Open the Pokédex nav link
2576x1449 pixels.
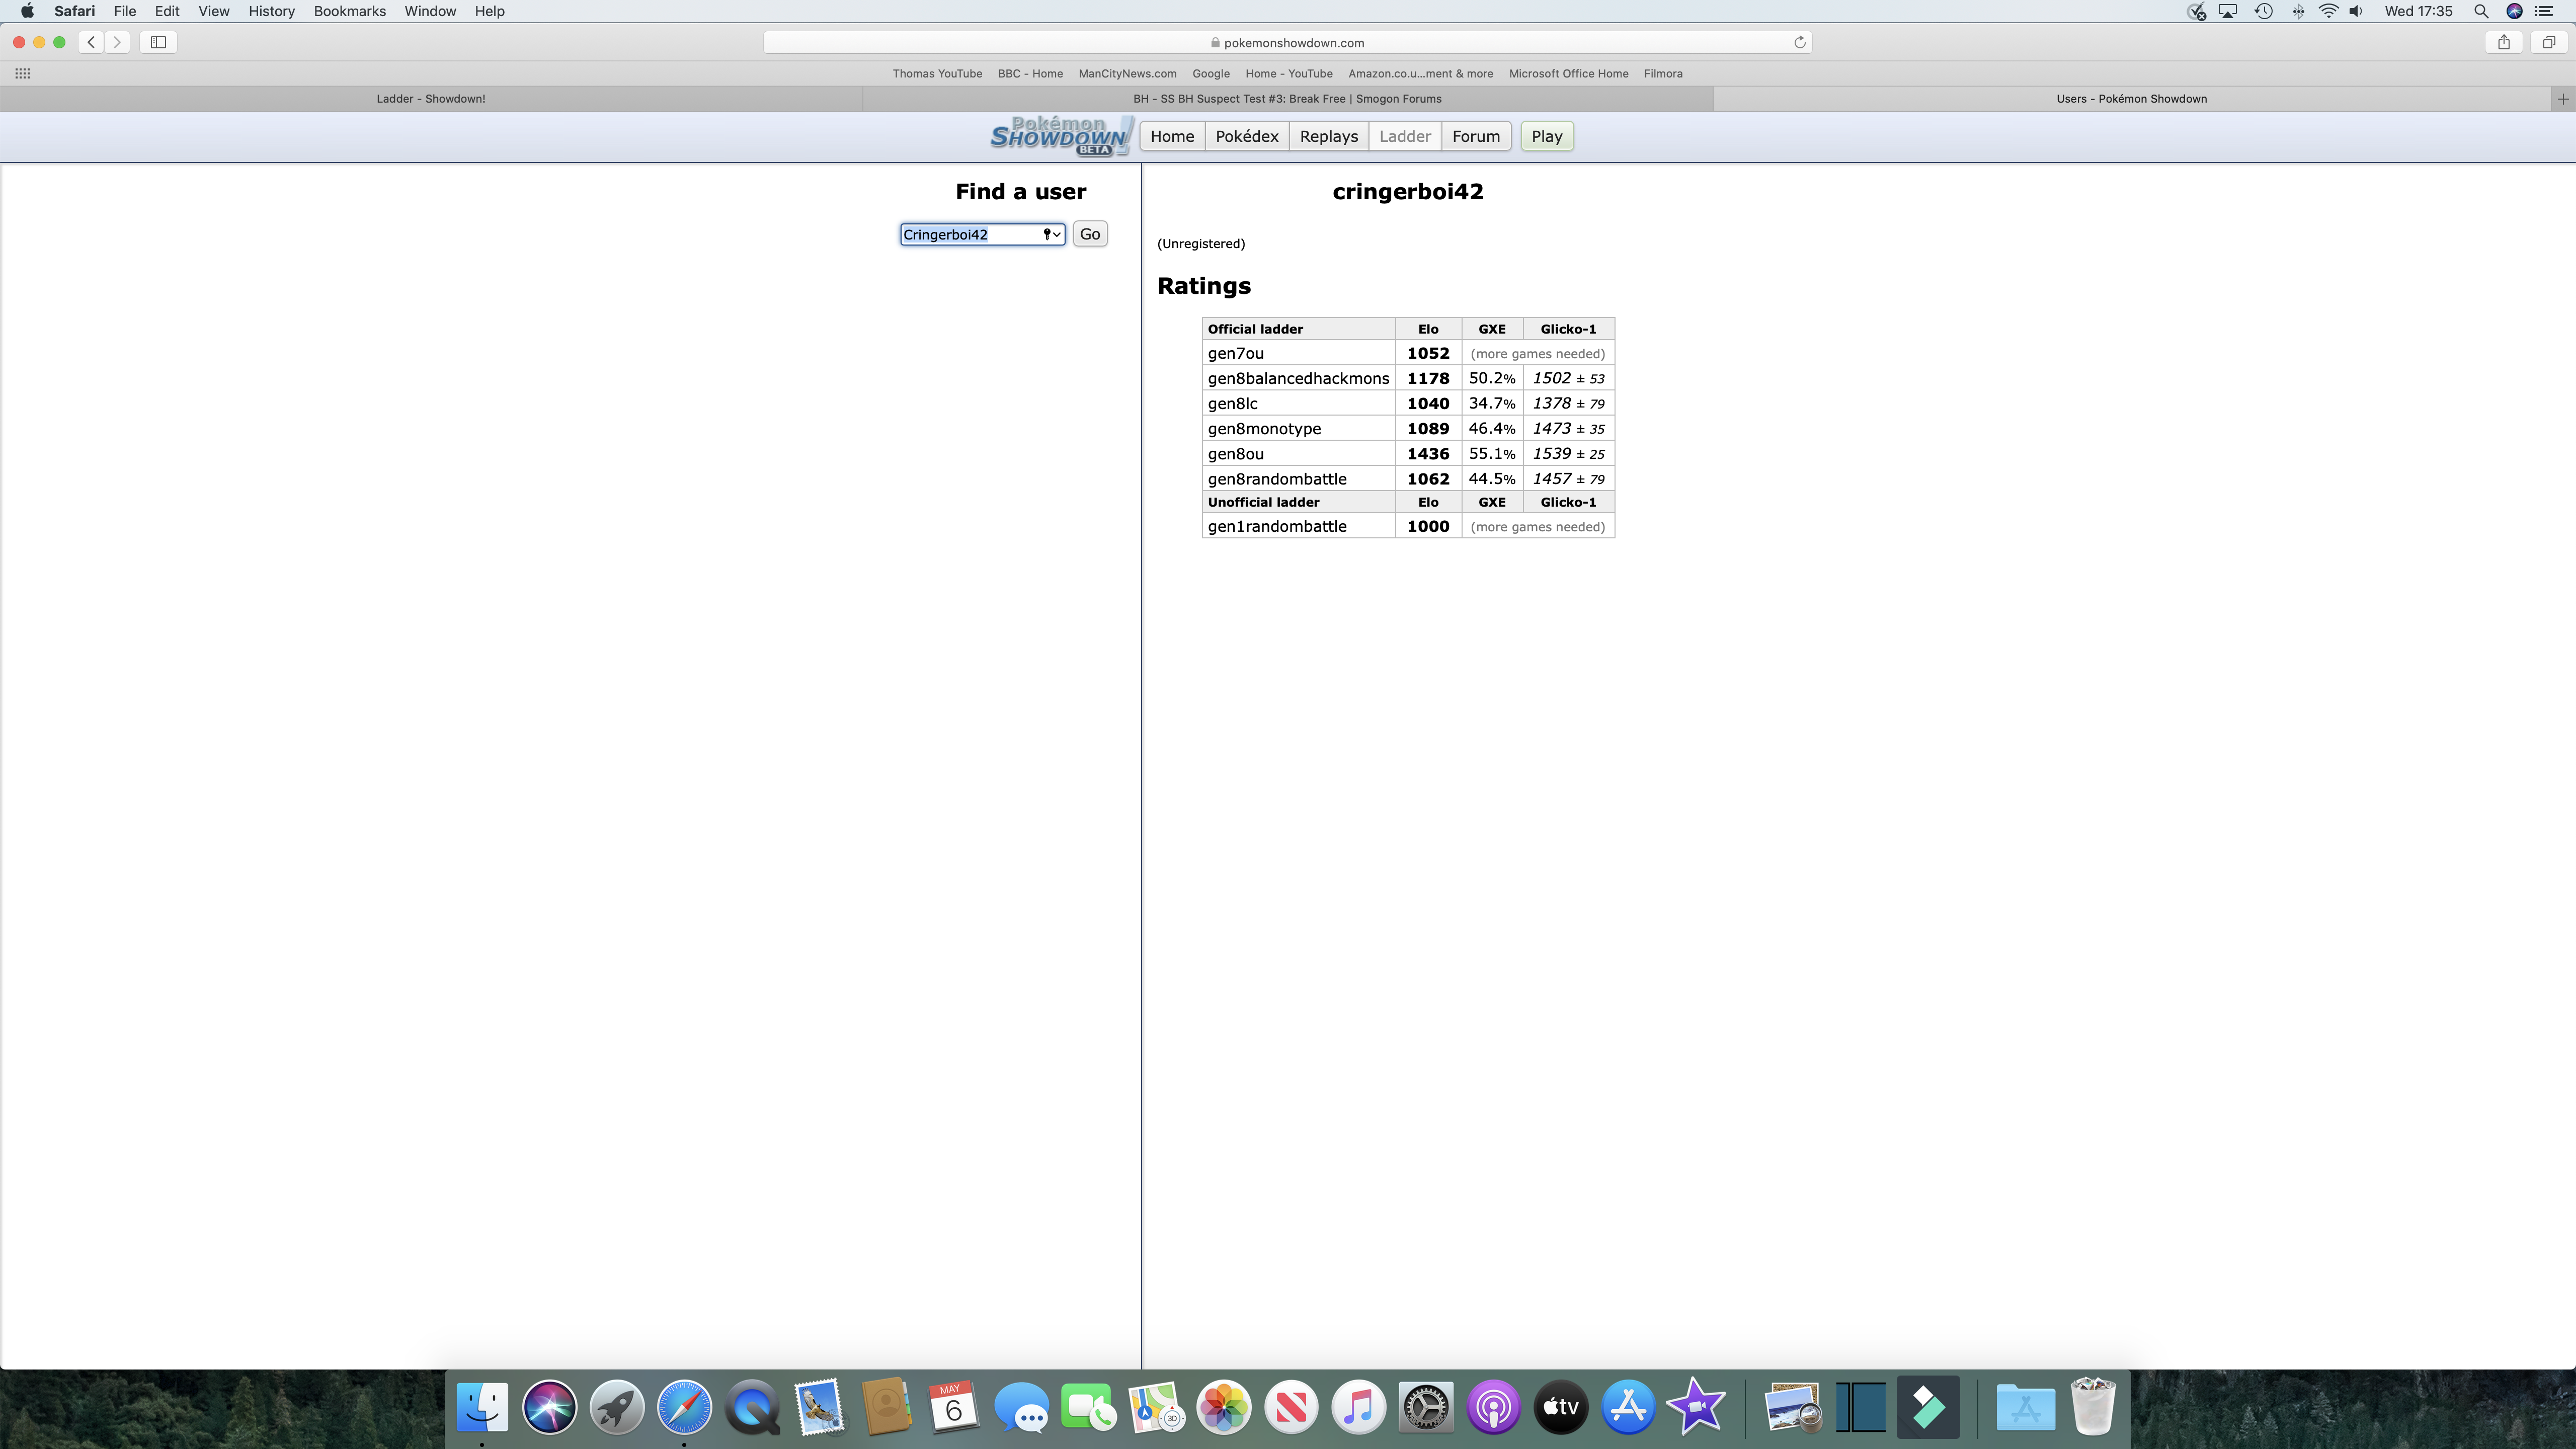[x=1246, y=136]
